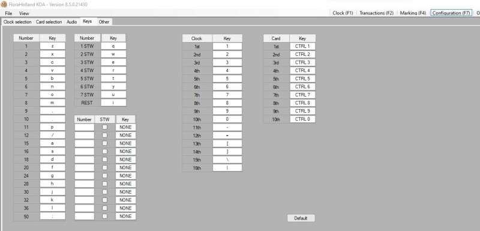Select key field for 16th clock
This screenshot has height=231, width=480.
(x=227, y=167)
